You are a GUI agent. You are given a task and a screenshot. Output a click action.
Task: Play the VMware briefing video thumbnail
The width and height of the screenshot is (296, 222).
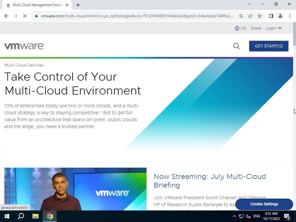[75, 189]
